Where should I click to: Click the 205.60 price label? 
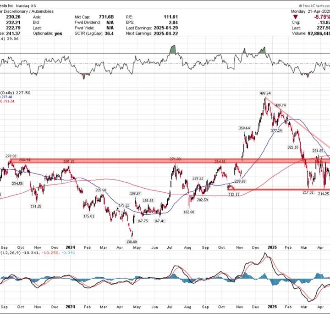[100, 190]
